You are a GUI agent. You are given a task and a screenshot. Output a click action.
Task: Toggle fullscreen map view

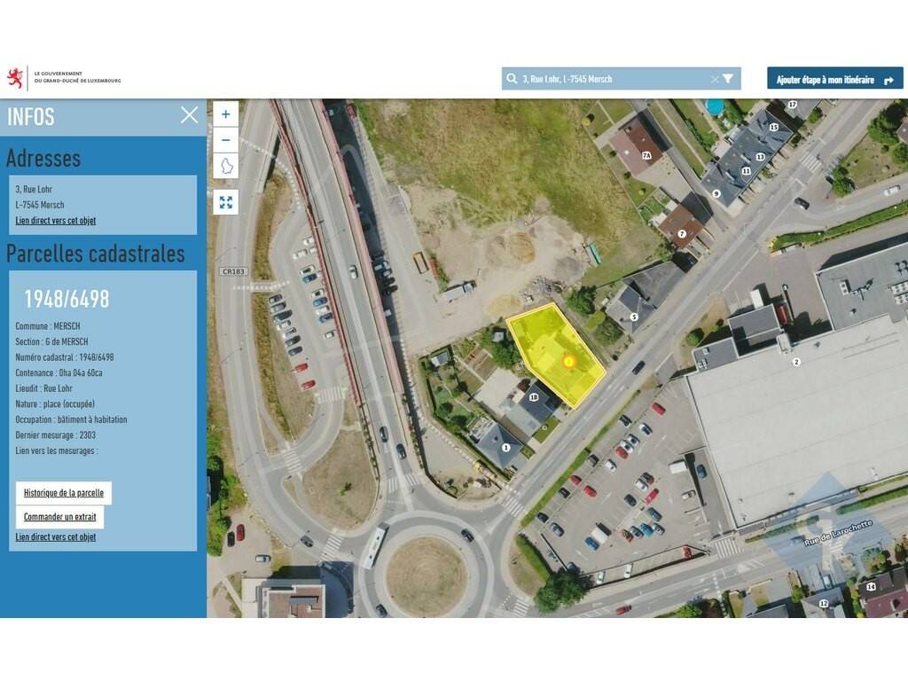click(225, 202)
